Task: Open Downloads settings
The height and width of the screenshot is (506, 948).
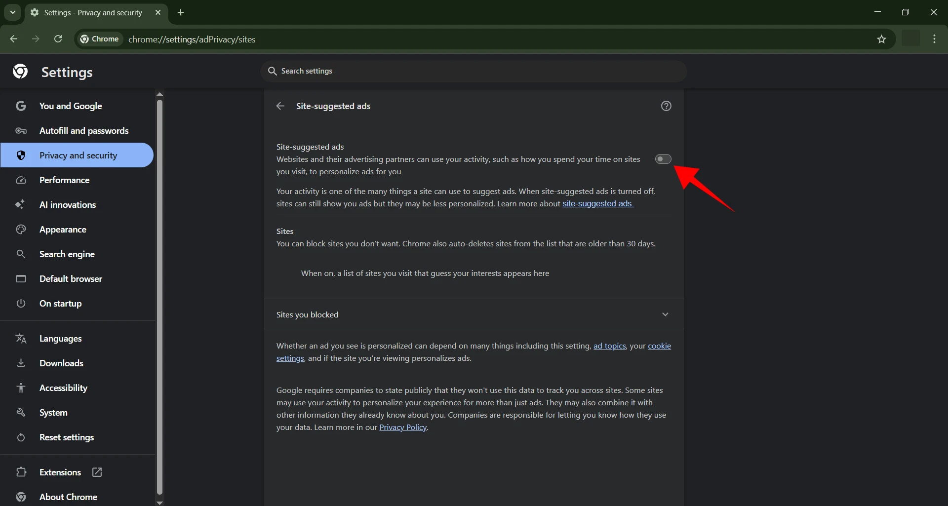Action: point(78,363)
